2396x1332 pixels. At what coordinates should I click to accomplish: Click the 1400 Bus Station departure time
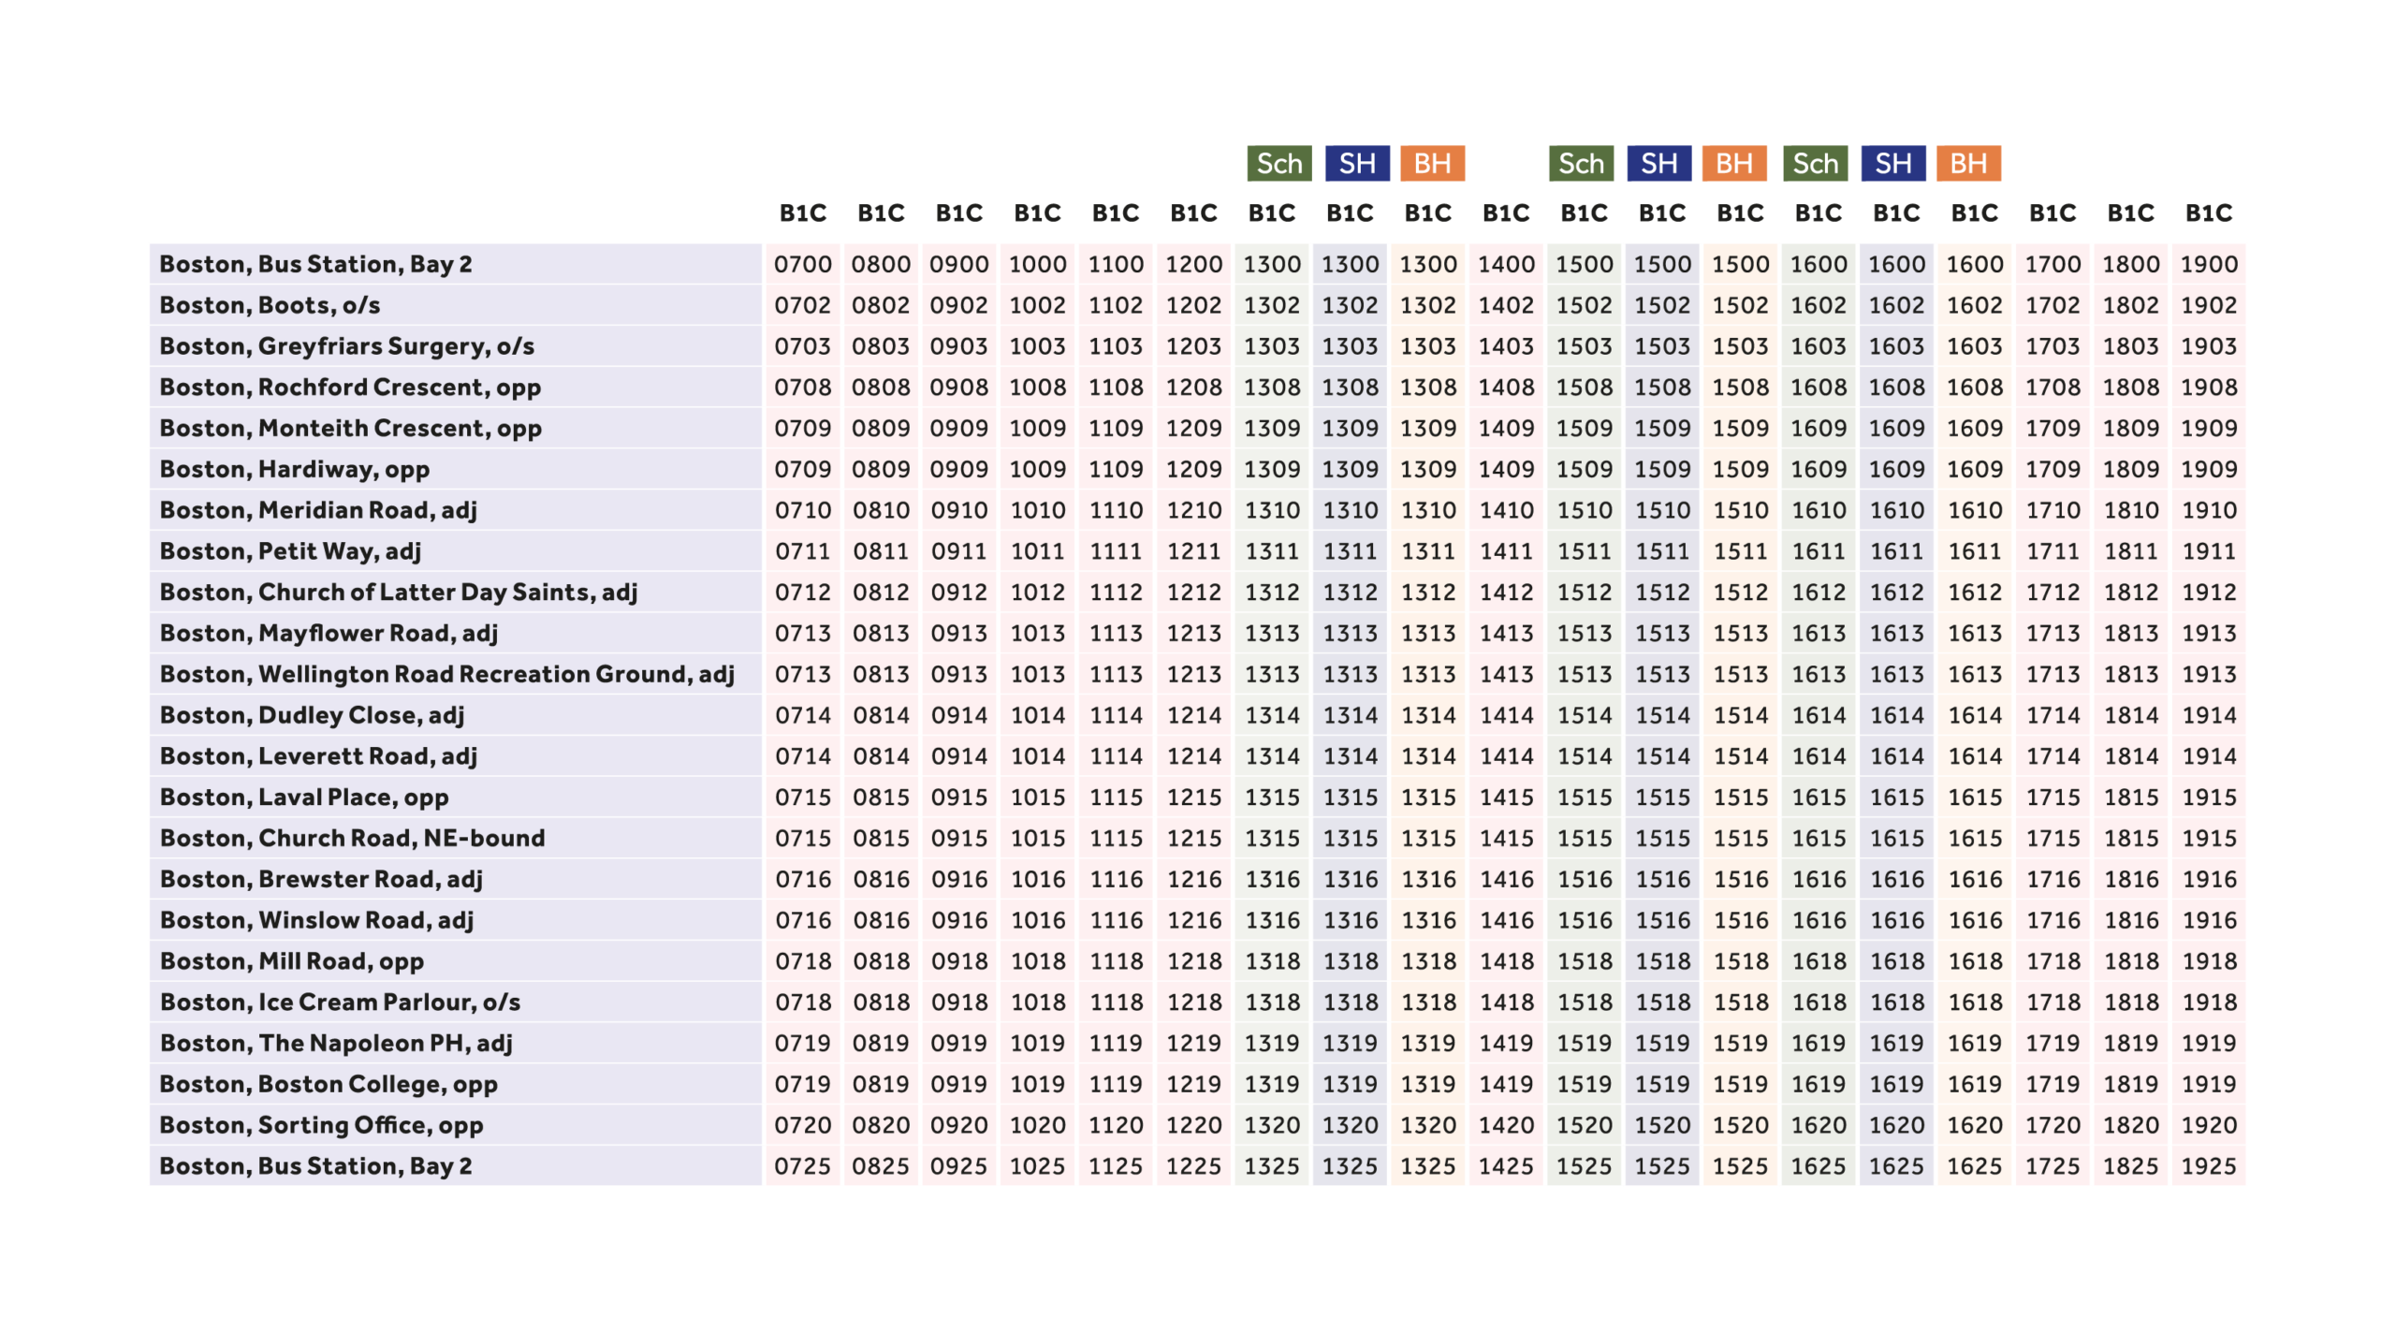(1506, 265)
